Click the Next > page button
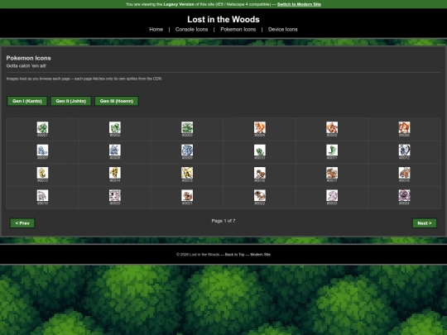The image size is (447, 335). coord(425,223)
